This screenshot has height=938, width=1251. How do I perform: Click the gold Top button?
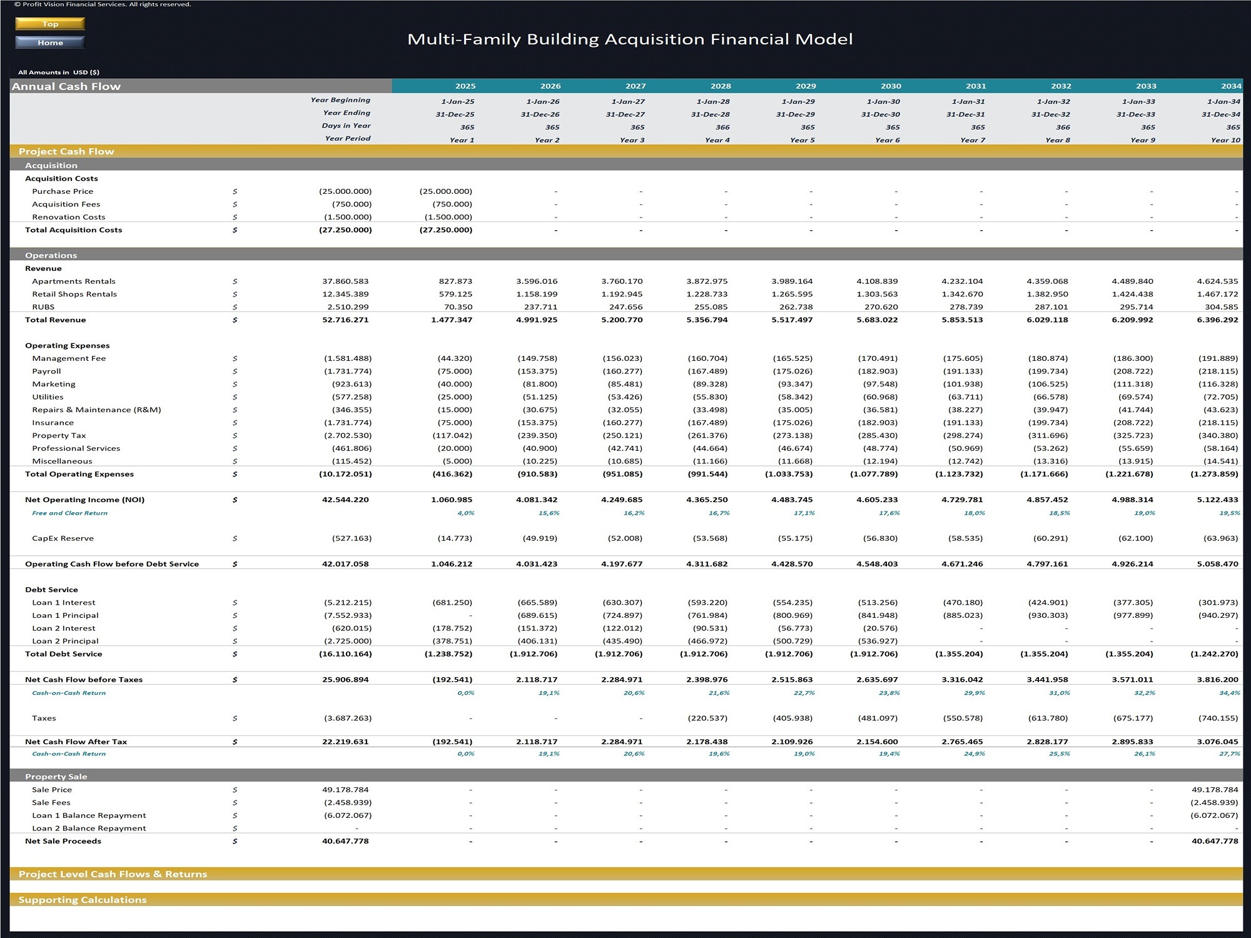[50, 24]
